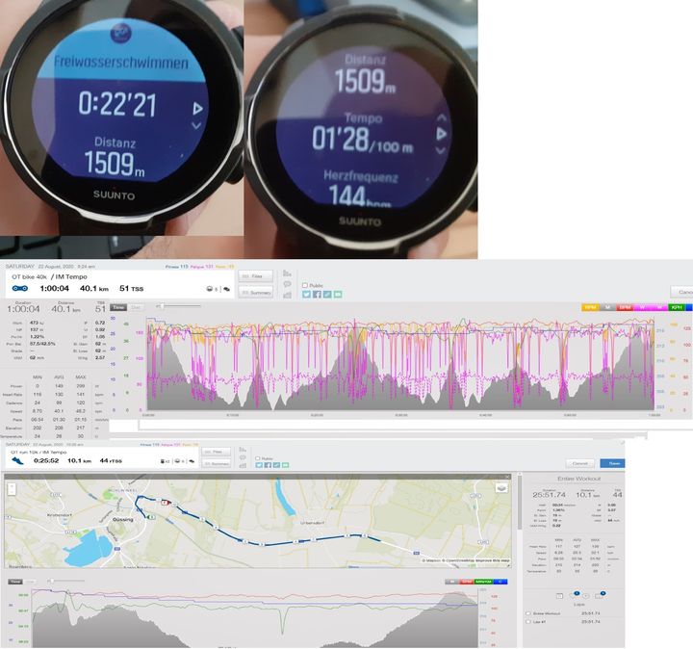Tap the up chevron on right watch screen

tap(442, 118)
